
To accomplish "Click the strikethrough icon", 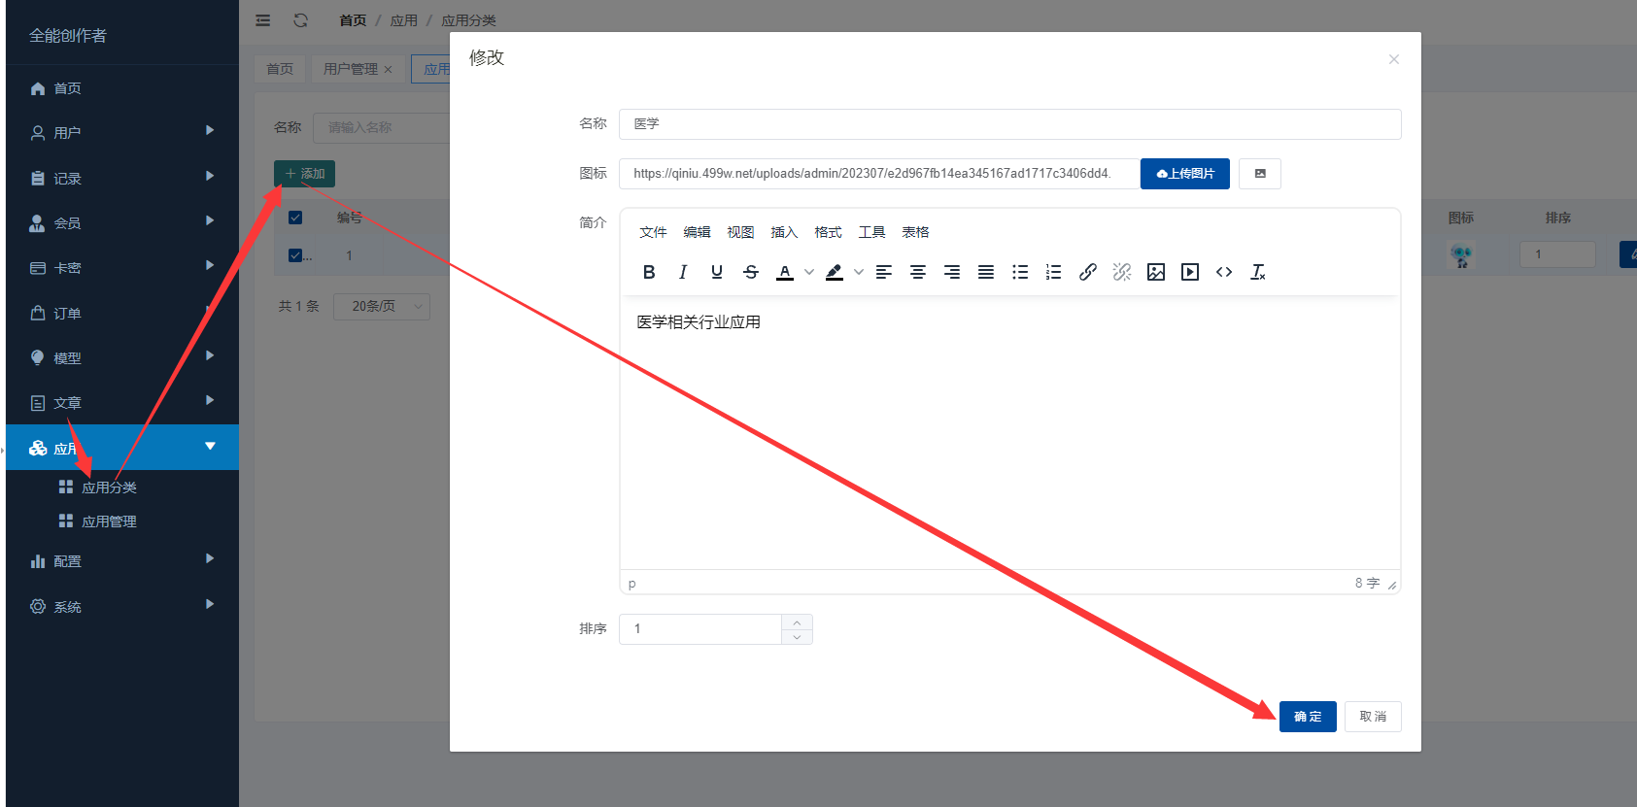I will 751,272.
